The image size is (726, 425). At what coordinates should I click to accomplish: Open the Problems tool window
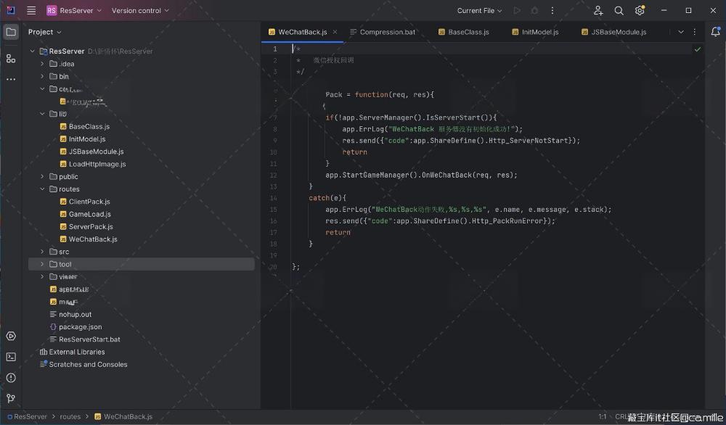click(11, 378)
